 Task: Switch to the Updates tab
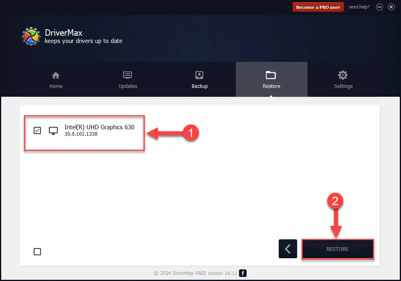click(x=128, y=80)
